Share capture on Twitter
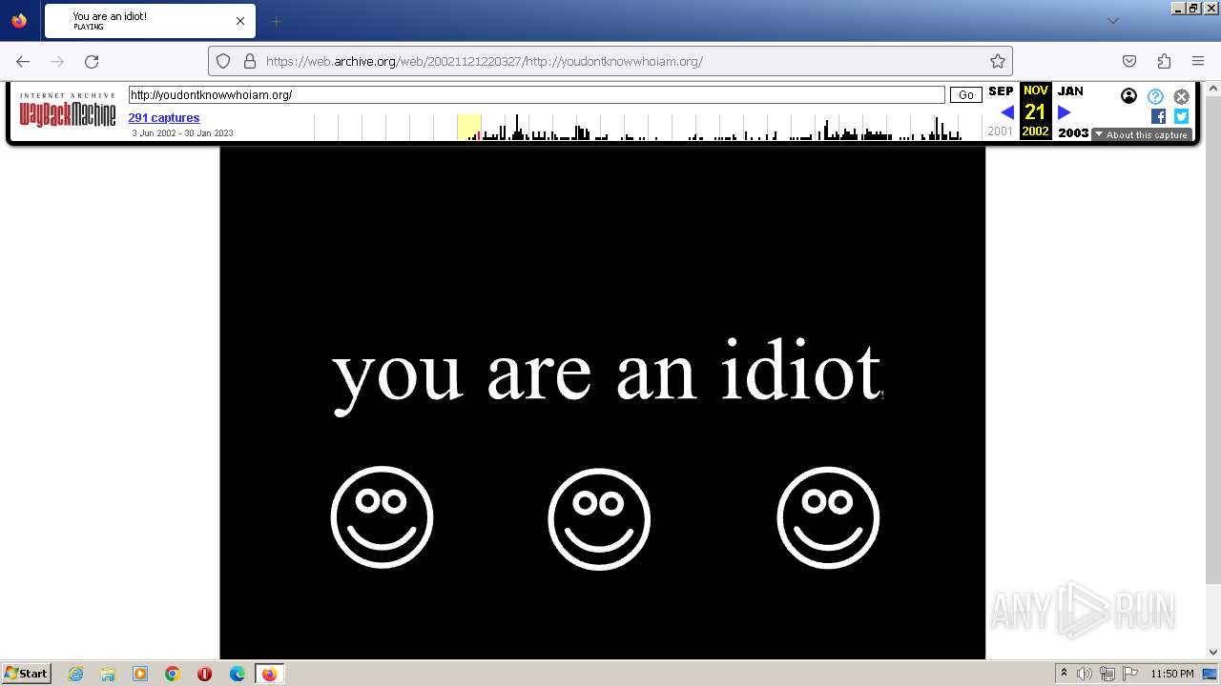This screenshot has height=686, width=1221. [x=1181, y=116]
